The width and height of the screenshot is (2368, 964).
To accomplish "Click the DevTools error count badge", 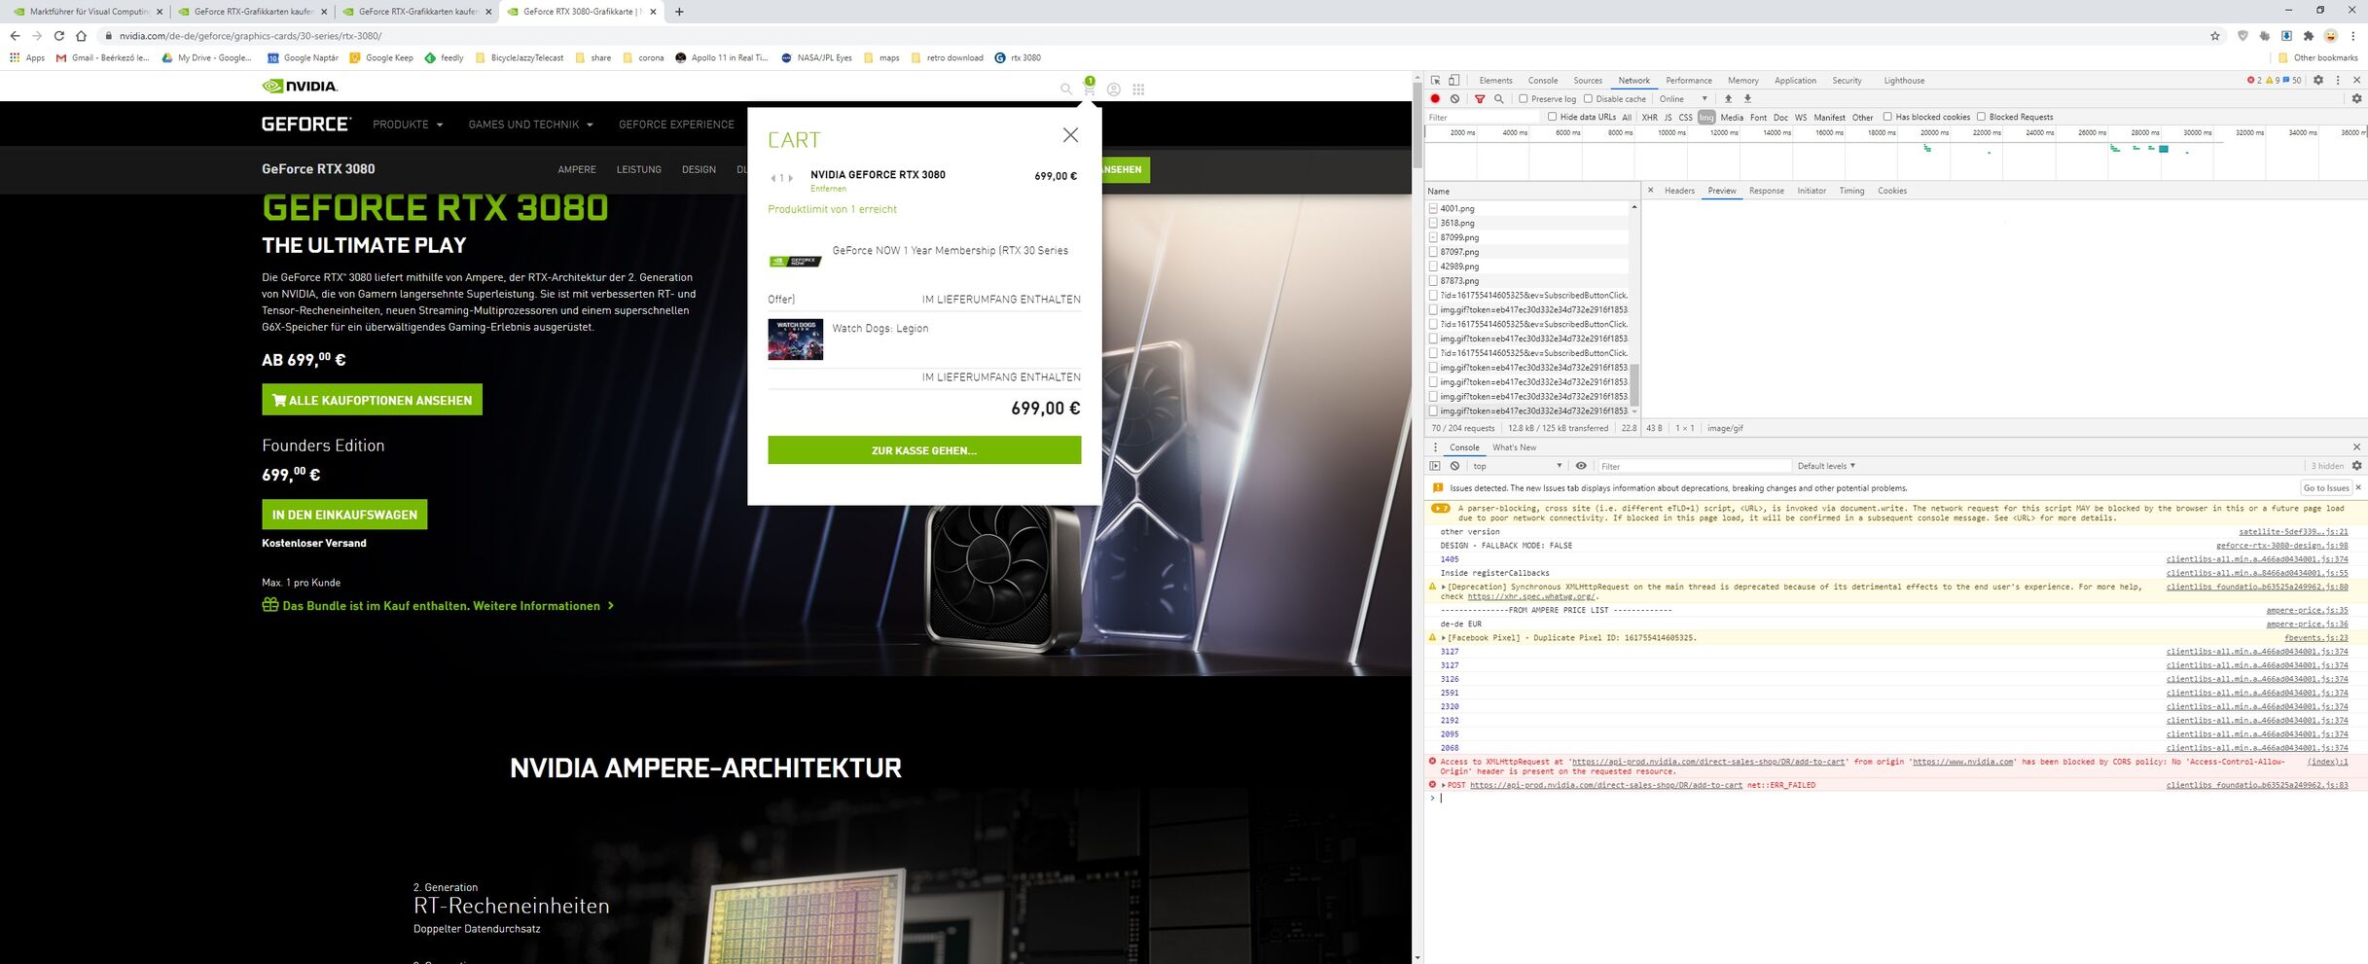I will pos(2253,81).
